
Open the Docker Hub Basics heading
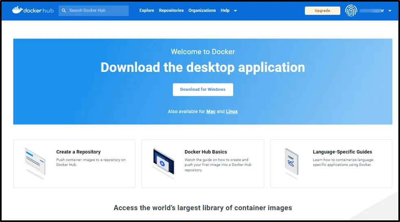pos(205,152)
